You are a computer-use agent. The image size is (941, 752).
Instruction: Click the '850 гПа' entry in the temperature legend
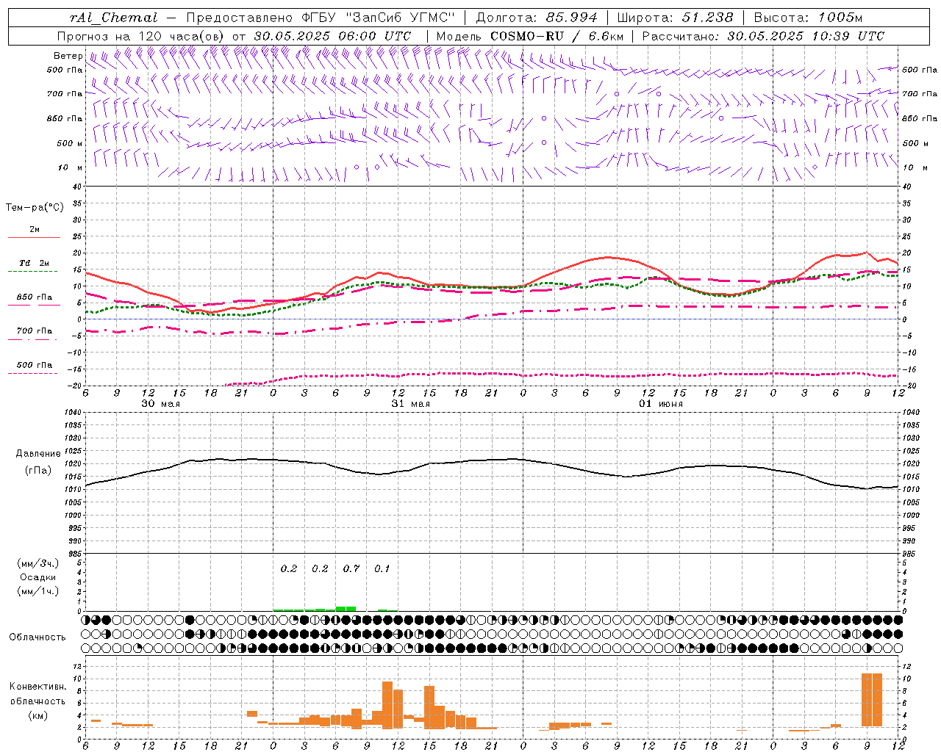35,297
